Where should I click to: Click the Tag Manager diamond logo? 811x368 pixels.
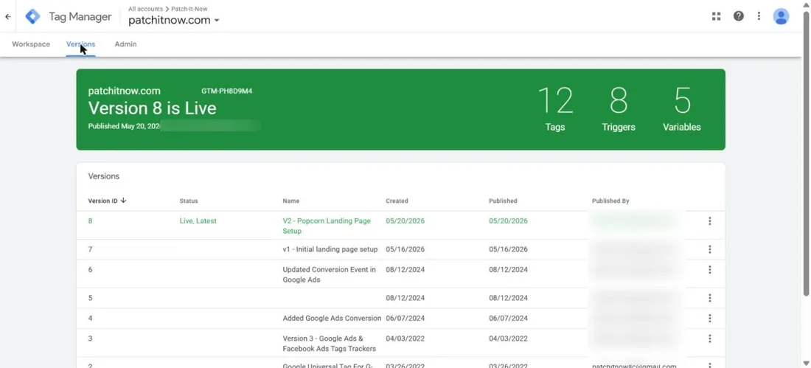click(32, 16)
